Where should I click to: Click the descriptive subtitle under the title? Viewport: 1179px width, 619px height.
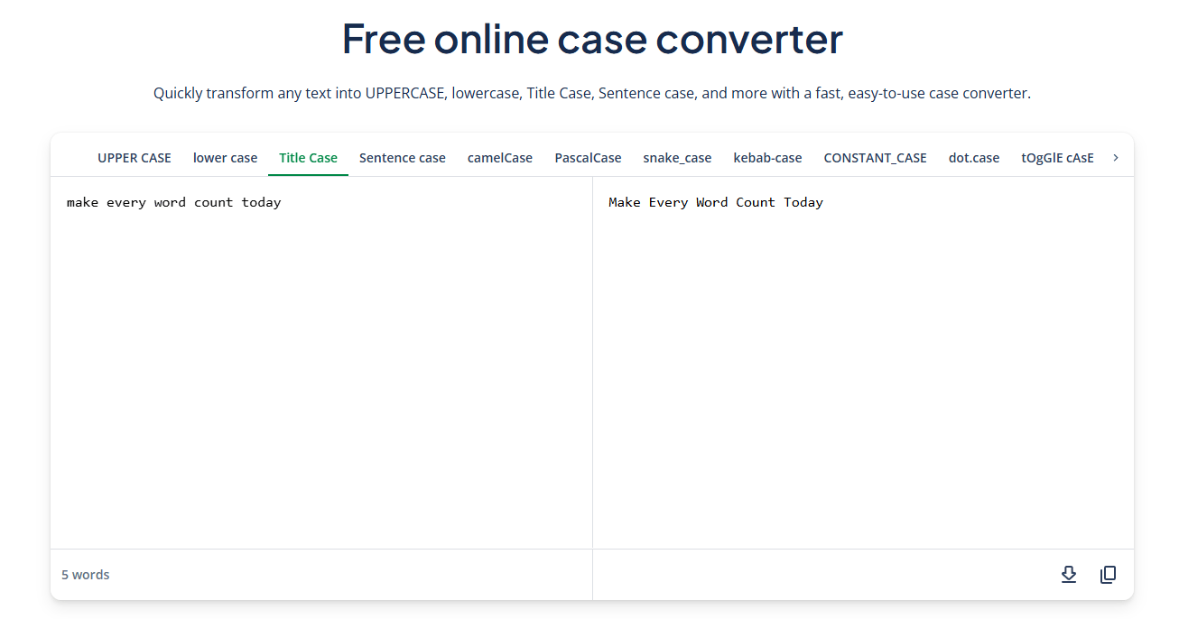click(x=589, y=92)
